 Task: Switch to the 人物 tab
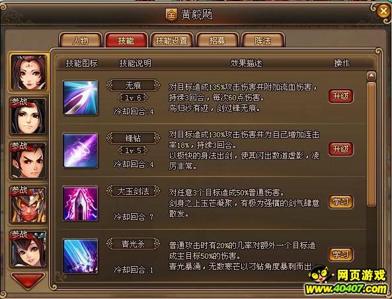pos(81,40)
